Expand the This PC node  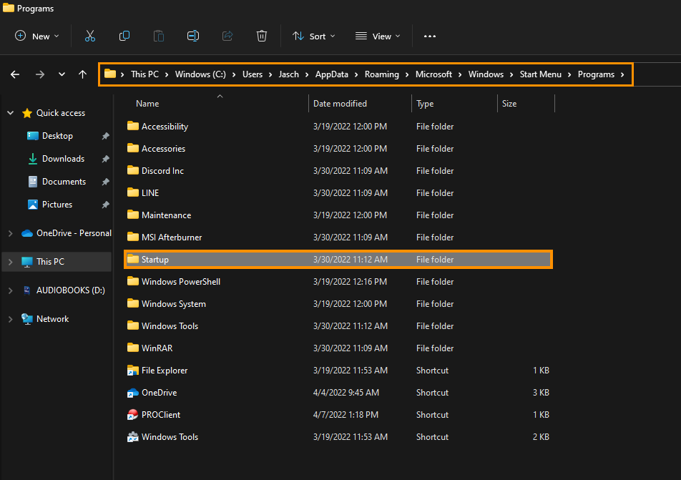(x=11, y=262)
